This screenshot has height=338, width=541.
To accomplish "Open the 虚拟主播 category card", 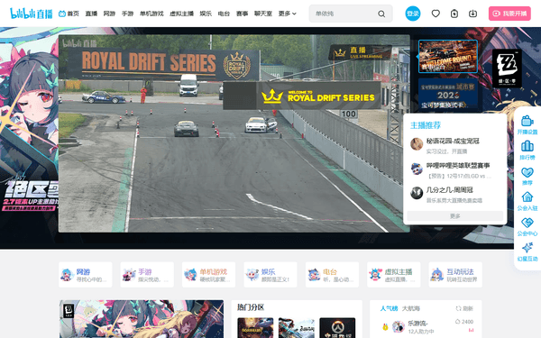I will coord(394,275).
